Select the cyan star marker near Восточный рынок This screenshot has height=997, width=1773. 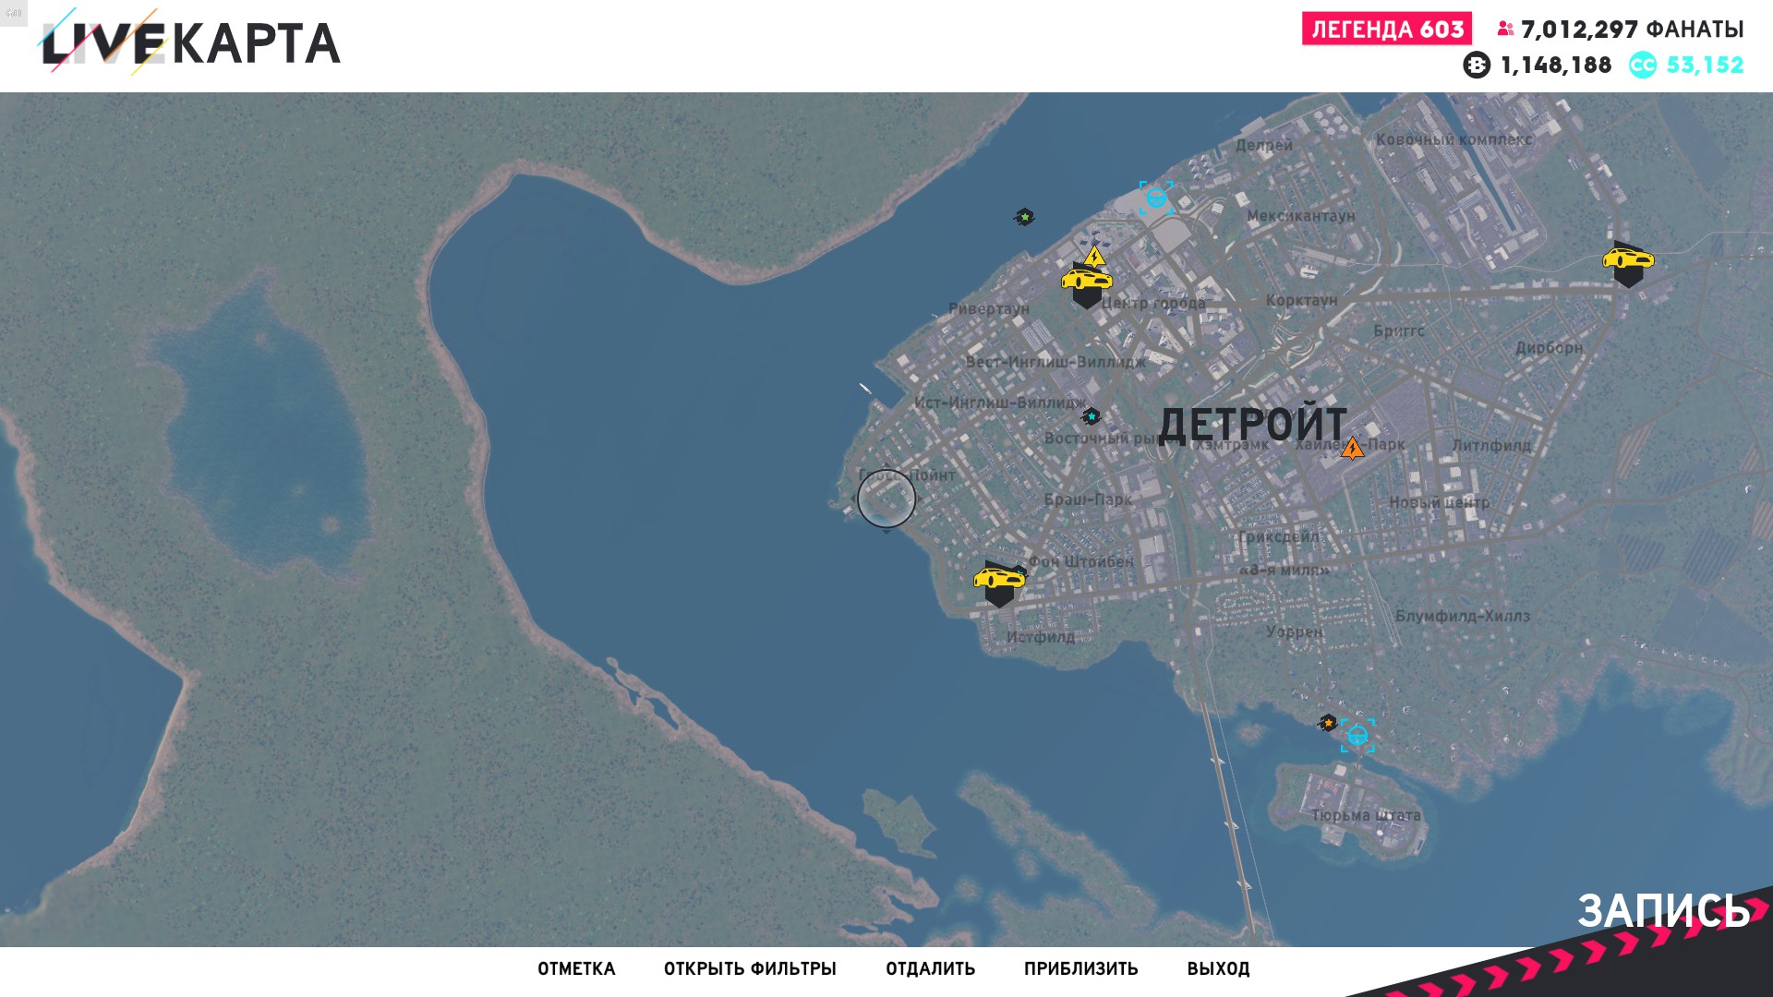tap(1092, 416)
